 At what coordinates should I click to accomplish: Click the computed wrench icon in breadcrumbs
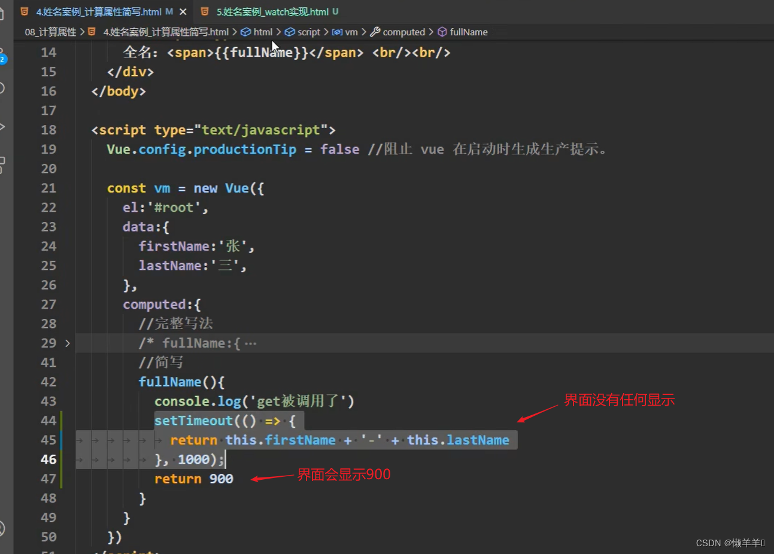pyautogui.click(x=375, y=32)
